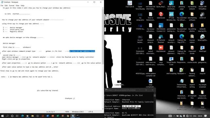Open Windows Start button
Viewport: 210px width, 118px height.
2,116
